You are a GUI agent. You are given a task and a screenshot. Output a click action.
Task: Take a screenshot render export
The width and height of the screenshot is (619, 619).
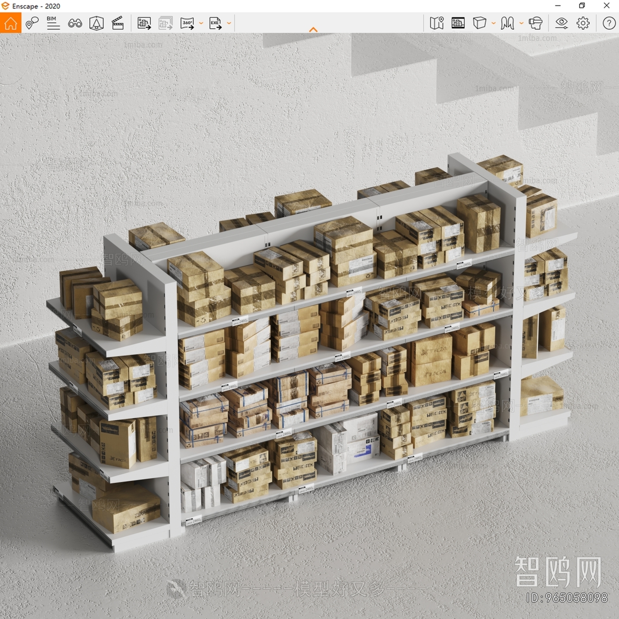point(144,23)
